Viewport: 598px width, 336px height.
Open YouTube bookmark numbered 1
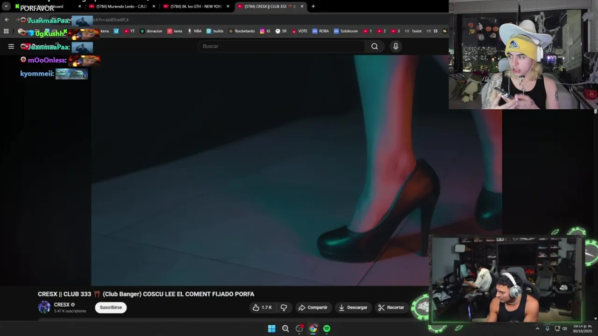pyautogui.click(x=367, y=31)
